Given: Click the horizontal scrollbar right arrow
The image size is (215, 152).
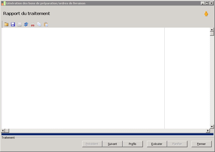Looking at the screenshot, I should [208, 130].
